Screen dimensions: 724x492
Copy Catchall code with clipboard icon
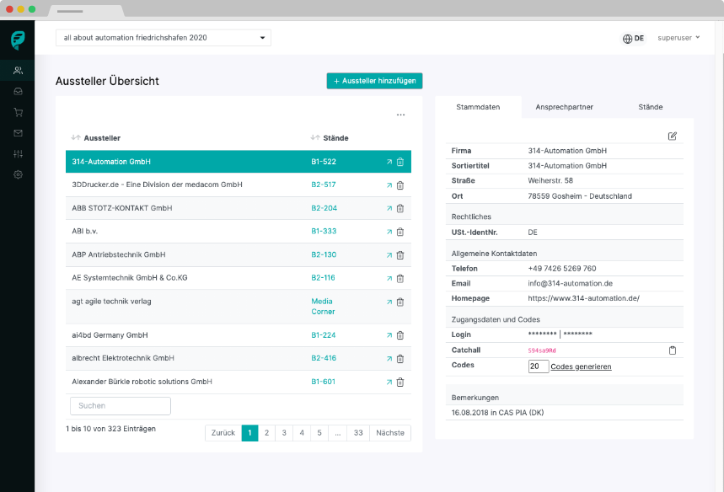[673, 350]
